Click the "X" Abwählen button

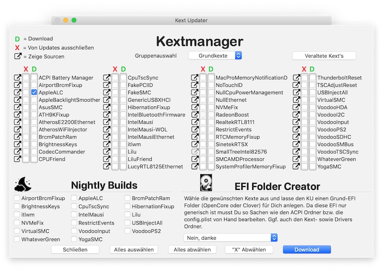tap(249, 250)
